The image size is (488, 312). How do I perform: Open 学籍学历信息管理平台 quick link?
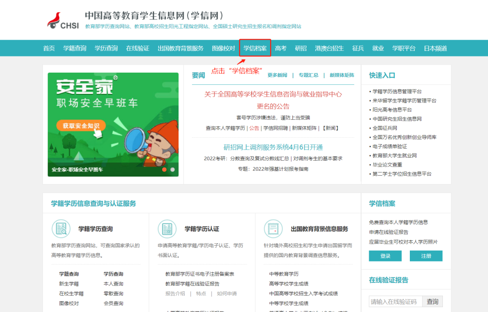point(397,92)
